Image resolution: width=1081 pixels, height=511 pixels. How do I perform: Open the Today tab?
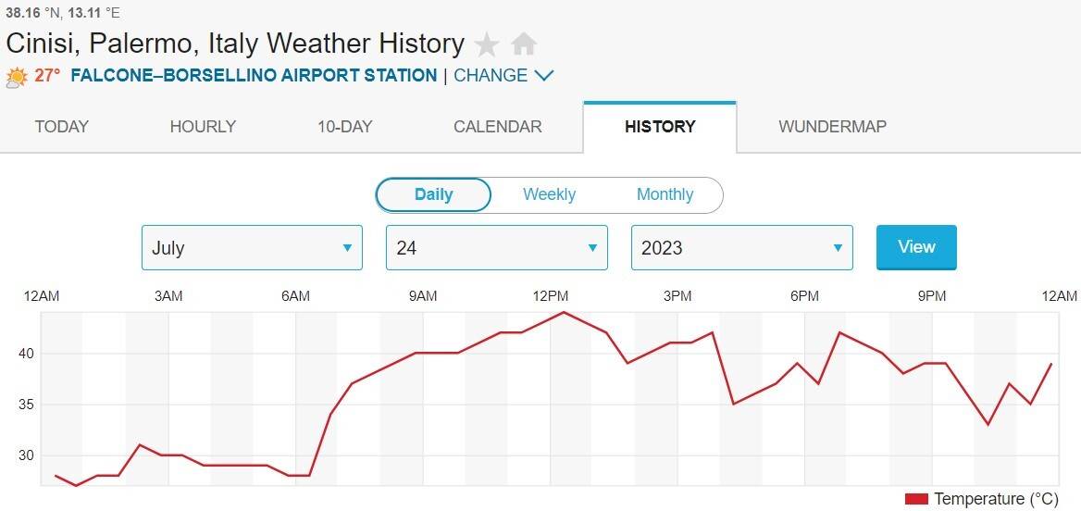pos(62,127)
